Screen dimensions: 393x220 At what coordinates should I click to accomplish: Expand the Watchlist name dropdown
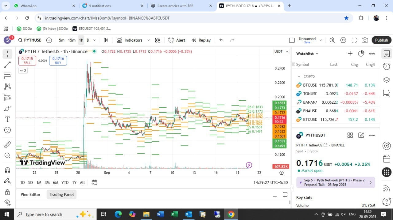(307, 54)
